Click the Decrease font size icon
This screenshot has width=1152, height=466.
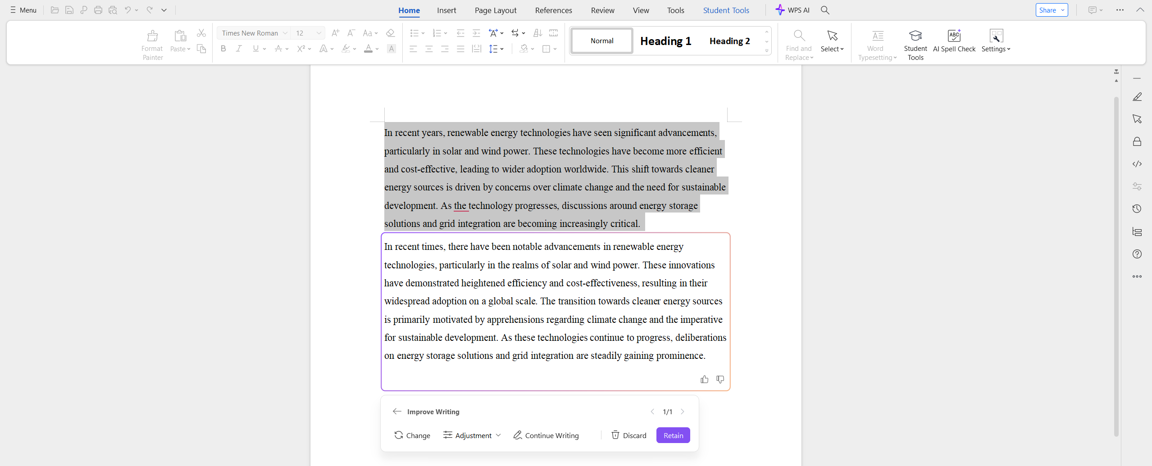(351, 33)
